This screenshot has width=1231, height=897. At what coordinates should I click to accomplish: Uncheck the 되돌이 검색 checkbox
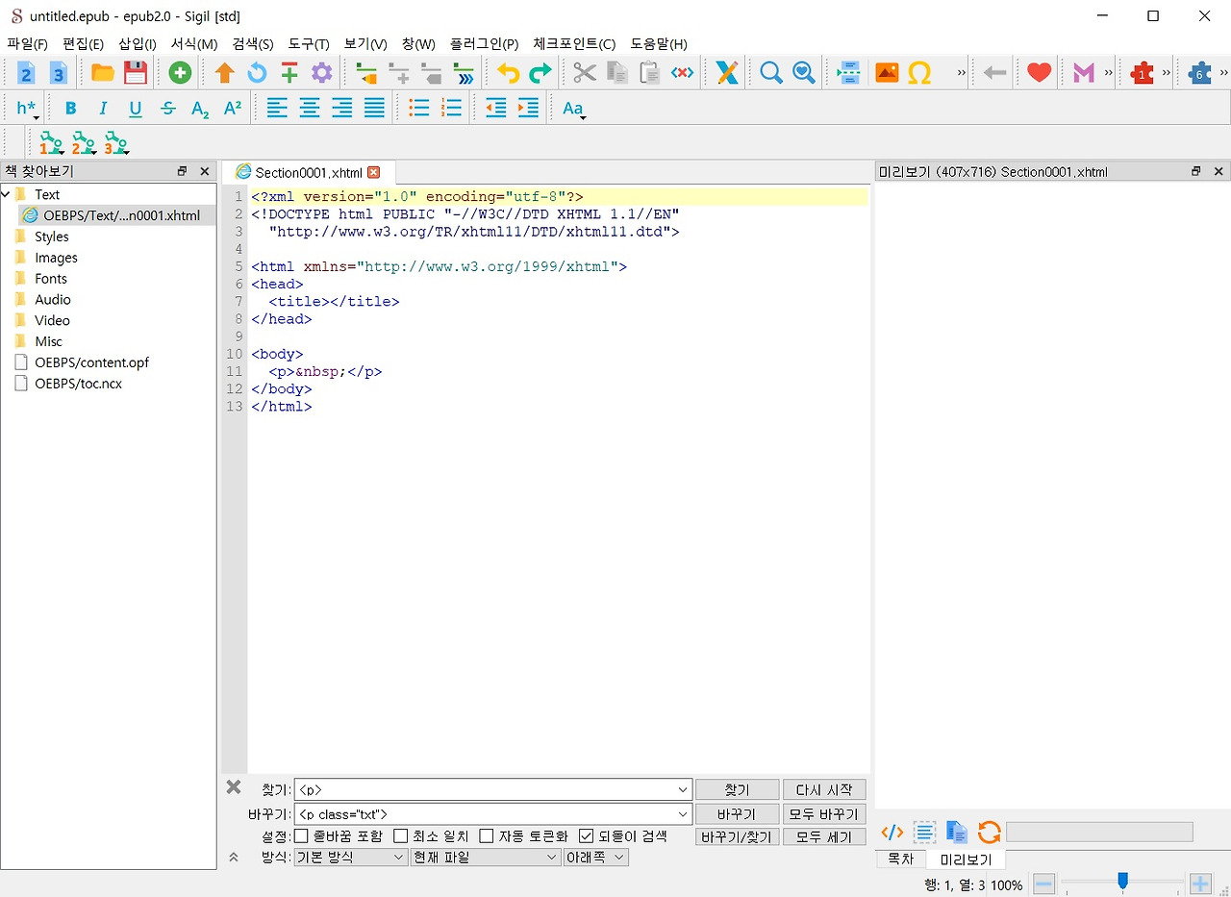click(x=587, y=836)
